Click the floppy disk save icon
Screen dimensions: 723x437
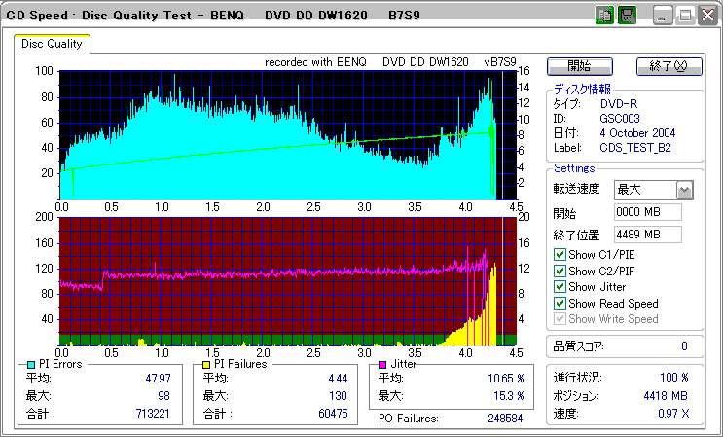coord(627,16)
